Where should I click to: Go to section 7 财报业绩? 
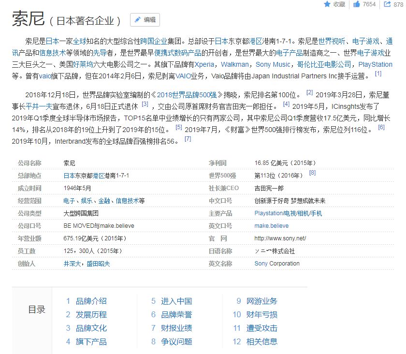(176, 328)
